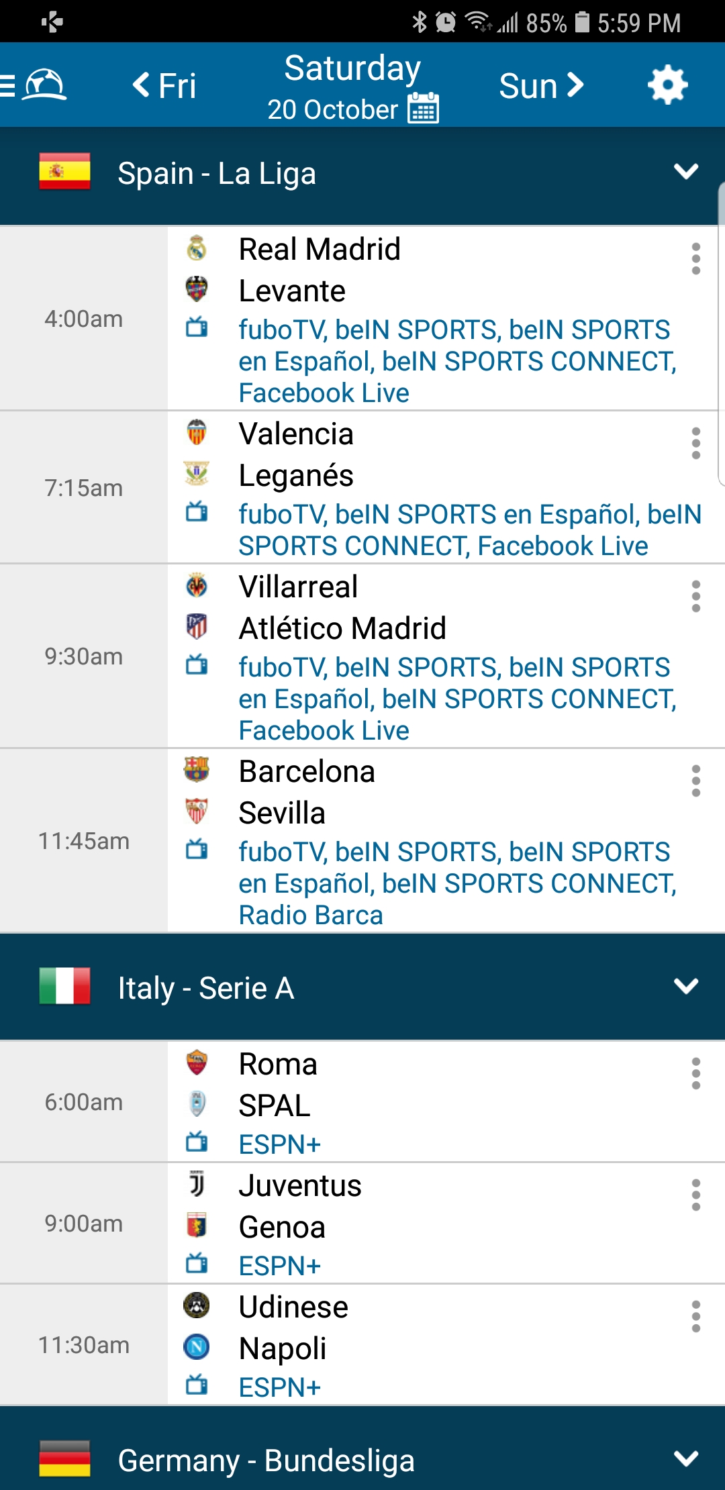Go to previous day Fri
Image resolution: width=725 pixels, height=1490 pixels.
coord(164,85)
